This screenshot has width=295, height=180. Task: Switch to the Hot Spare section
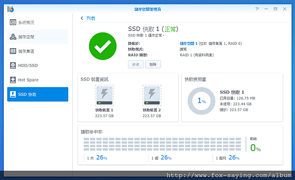[38, 80]
